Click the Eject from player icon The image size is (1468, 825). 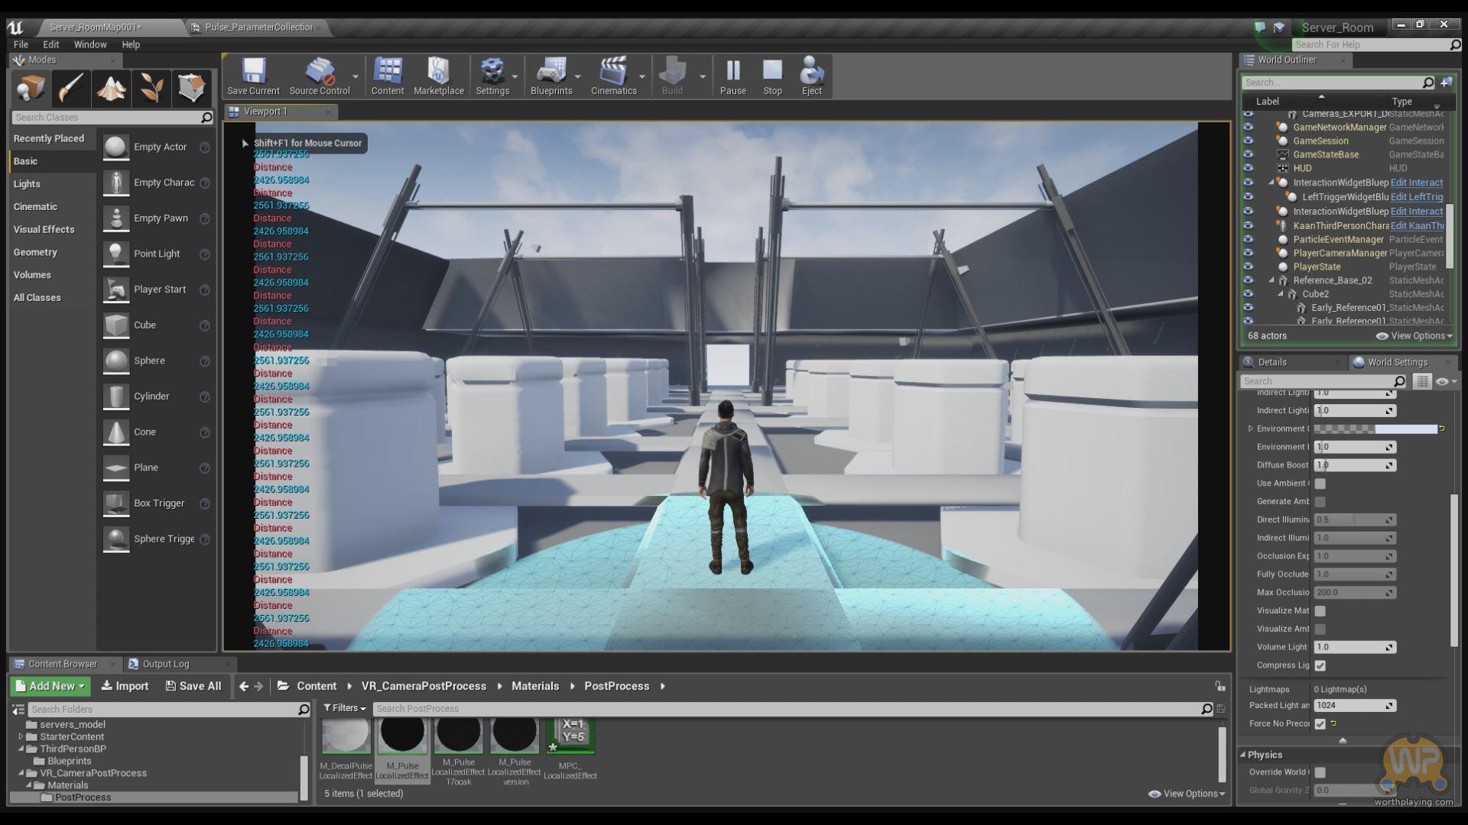pos(811,76)
